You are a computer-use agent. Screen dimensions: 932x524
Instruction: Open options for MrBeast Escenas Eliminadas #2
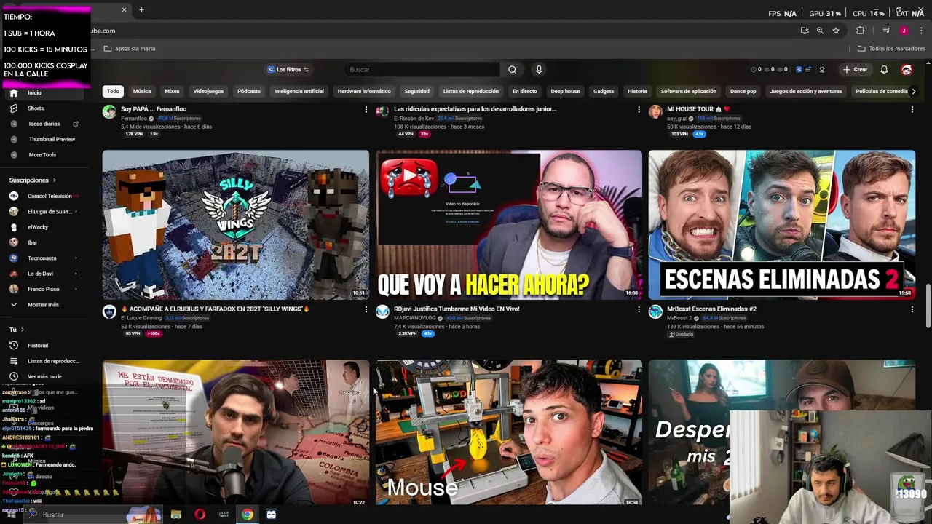[912, 309]
